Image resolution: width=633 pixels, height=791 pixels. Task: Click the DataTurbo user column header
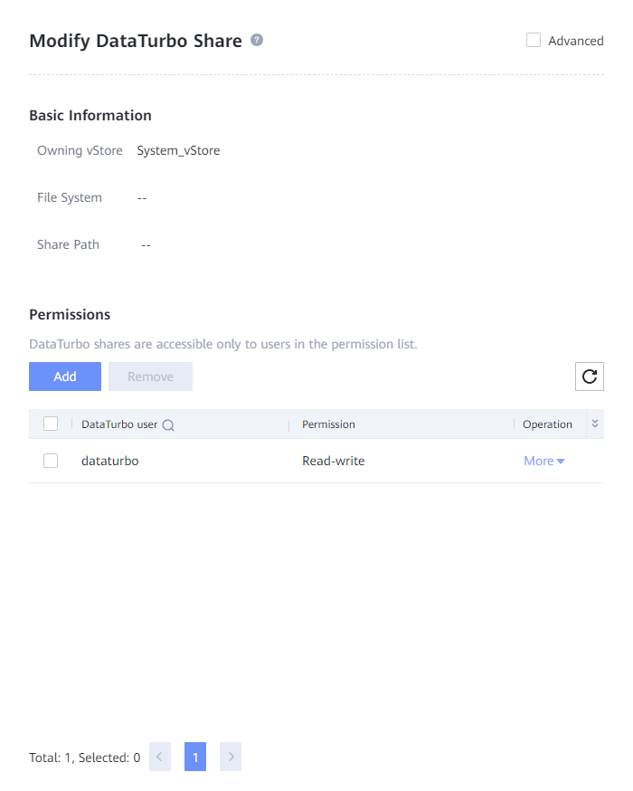coord(118,424)
